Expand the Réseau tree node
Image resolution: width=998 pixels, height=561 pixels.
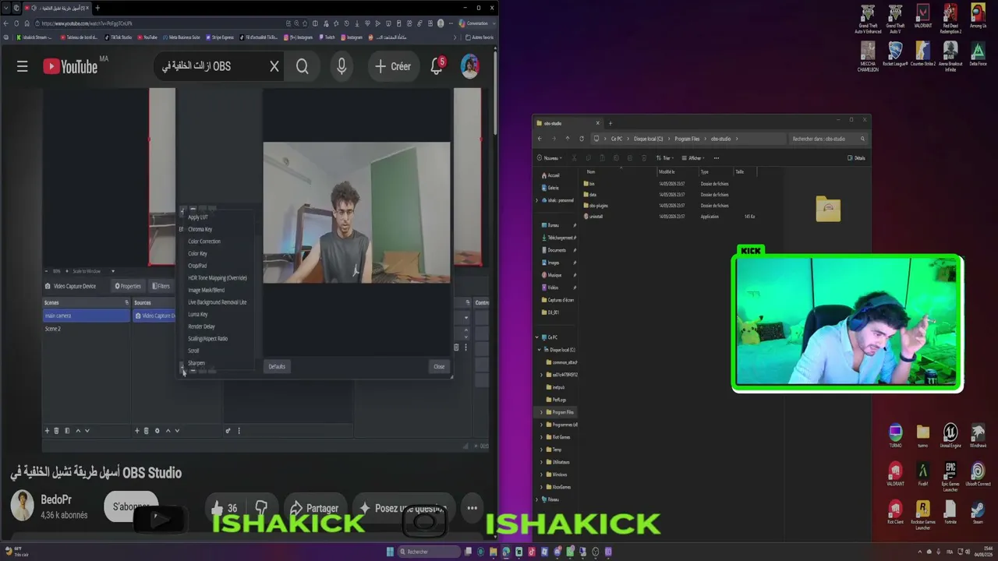pos(537,499)
